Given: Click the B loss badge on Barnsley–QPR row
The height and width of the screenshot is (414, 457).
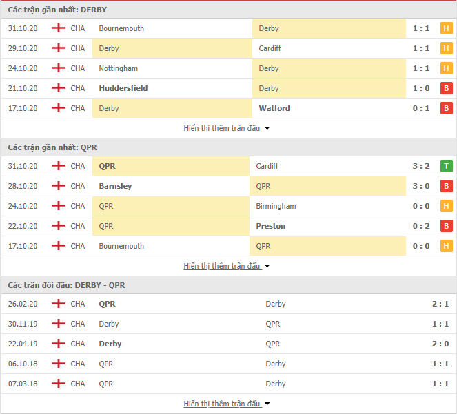Looking at the screenshot, I should coord(446,186).
